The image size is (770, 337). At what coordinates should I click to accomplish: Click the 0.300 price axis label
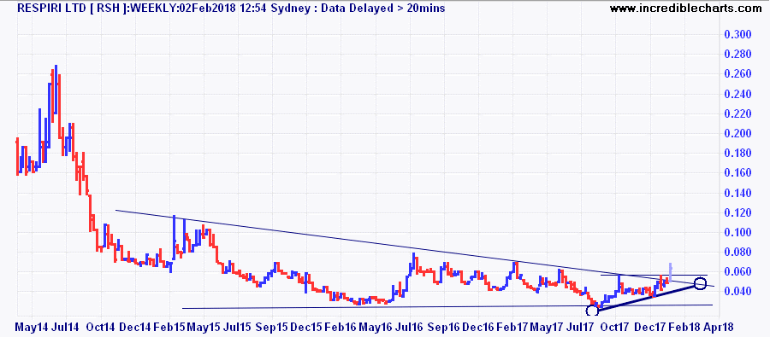point(738,35)
